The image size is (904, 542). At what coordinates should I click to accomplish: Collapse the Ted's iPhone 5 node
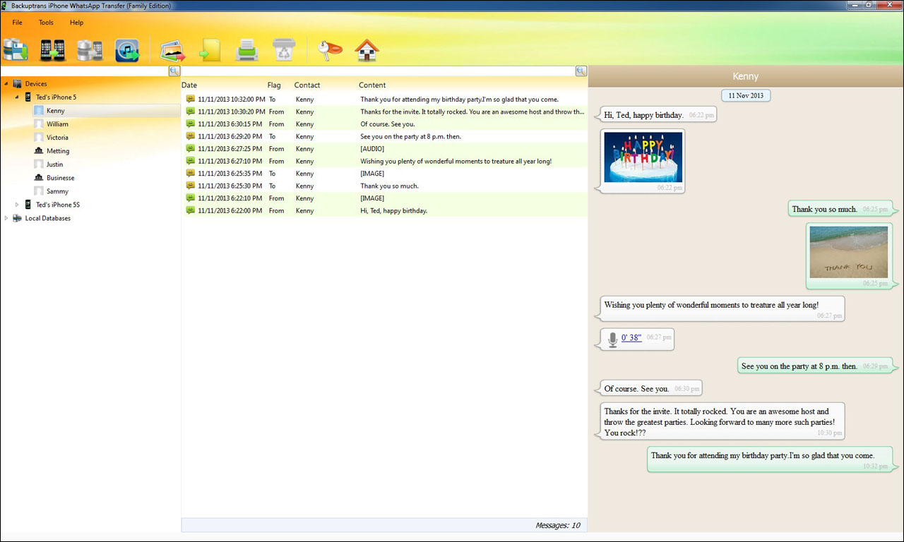point(16,97)
